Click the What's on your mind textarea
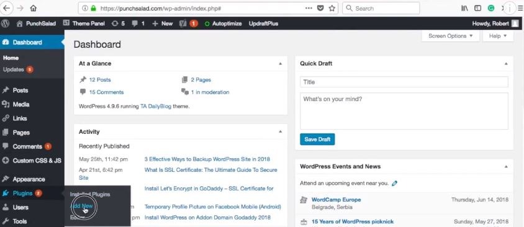Image resolution: width=524 pixels, height=227 pixels. [x=404, y=111]
